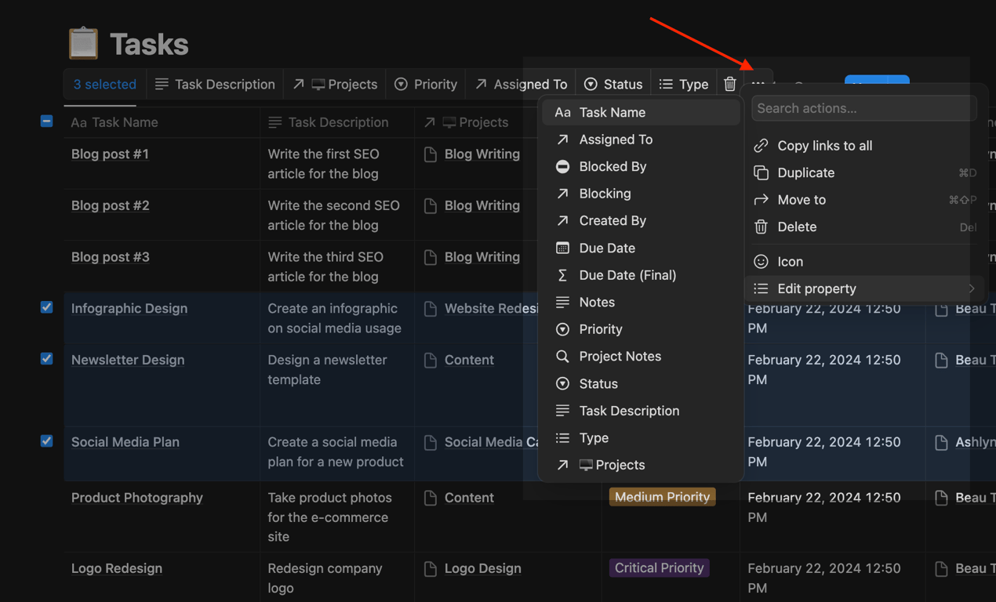The image size is (996, 602).
Task: Edit Status from selection toolbar
Action: pos(613,84)
